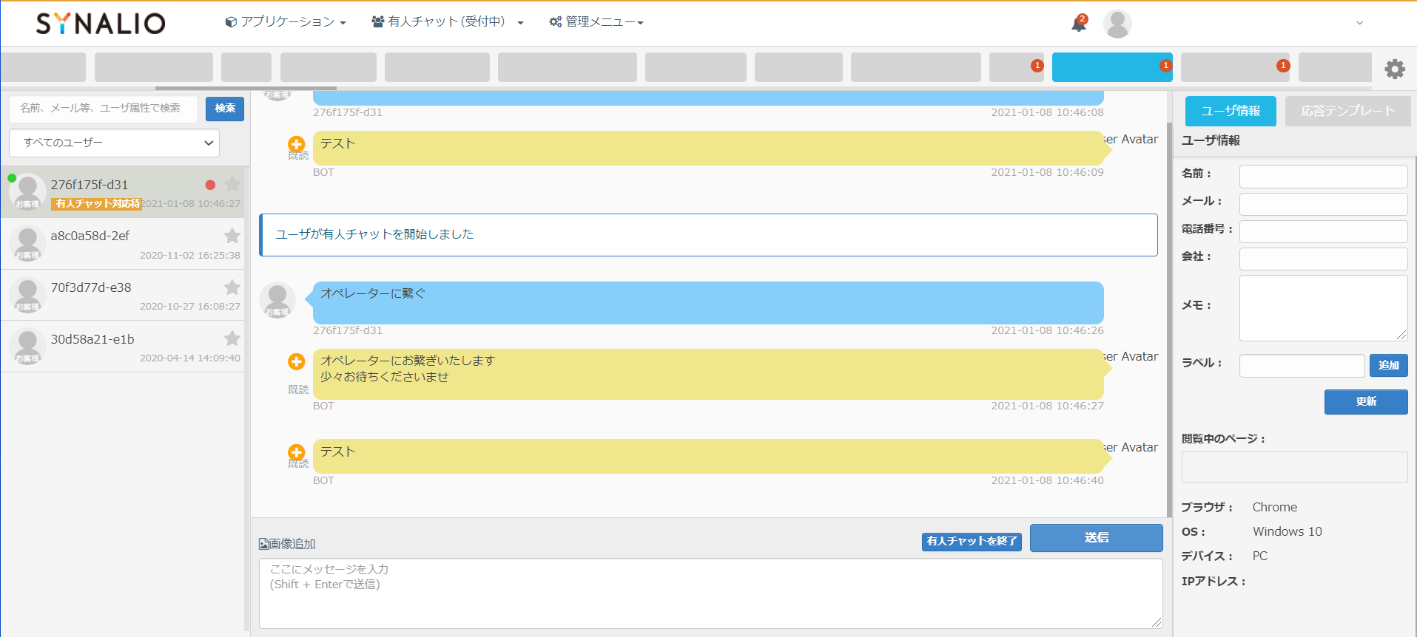1417x637 pixels.
Task: Click the red status dot for 276f175f-d31
Action: [210, 185]
